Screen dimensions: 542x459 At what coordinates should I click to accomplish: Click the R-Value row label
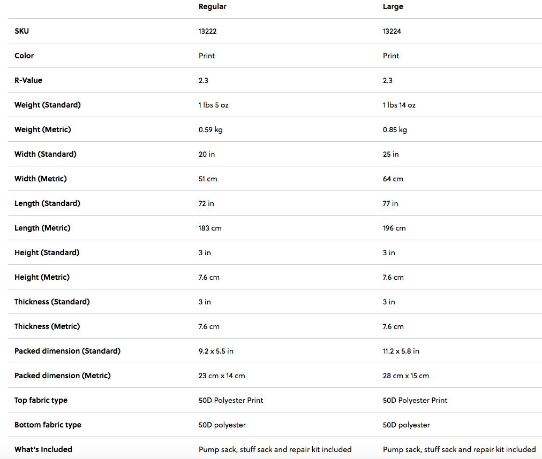[x=28, y=80]
